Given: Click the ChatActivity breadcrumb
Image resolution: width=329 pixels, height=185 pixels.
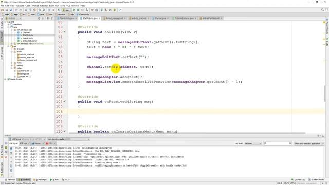Looking at the screenshot, I should pos(83,15).
